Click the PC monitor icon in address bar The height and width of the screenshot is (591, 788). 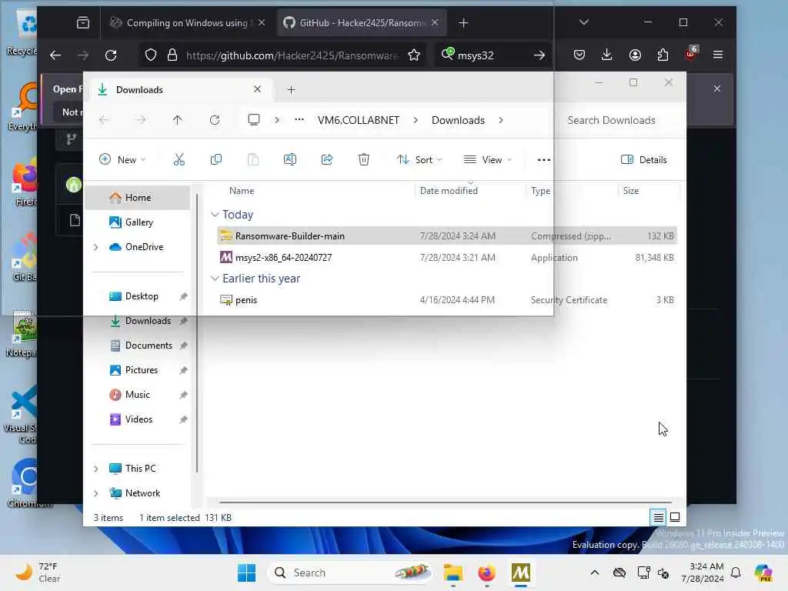tap(254, 119)
